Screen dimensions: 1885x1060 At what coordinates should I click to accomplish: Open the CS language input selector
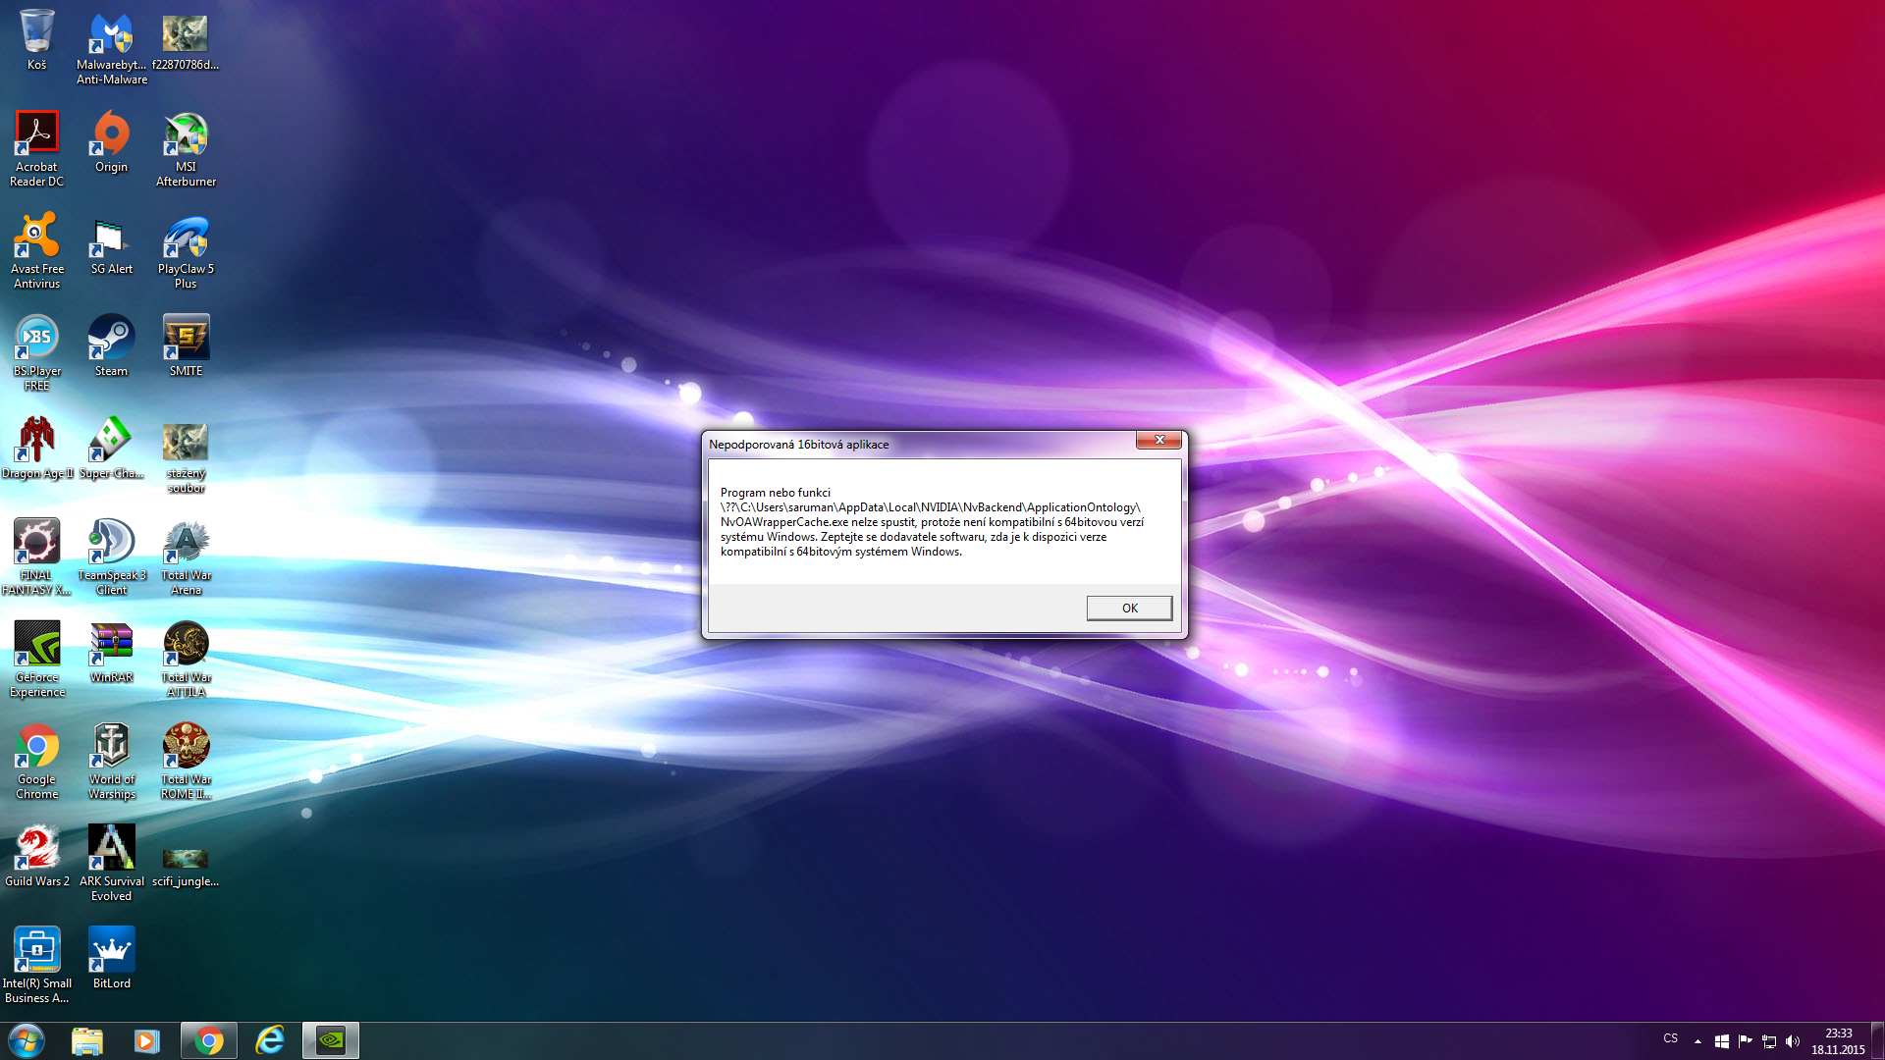(x=1671, y=1038)
